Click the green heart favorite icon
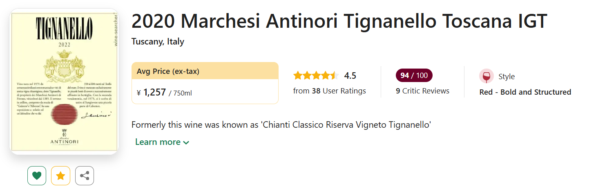 (37, 176)
